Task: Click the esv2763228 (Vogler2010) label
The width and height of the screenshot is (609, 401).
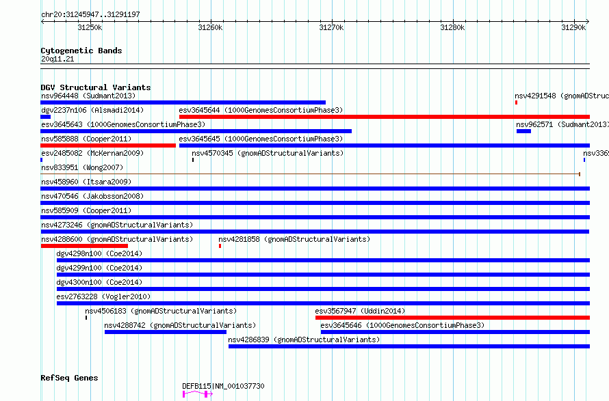Action: tap(103, 296)
